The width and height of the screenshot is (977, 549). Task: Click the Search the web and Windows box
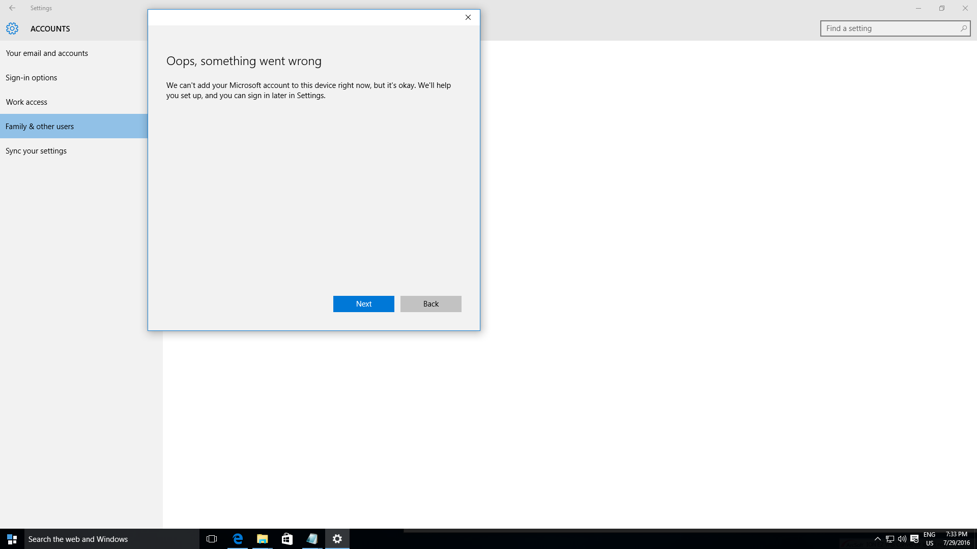pos(112,539)
